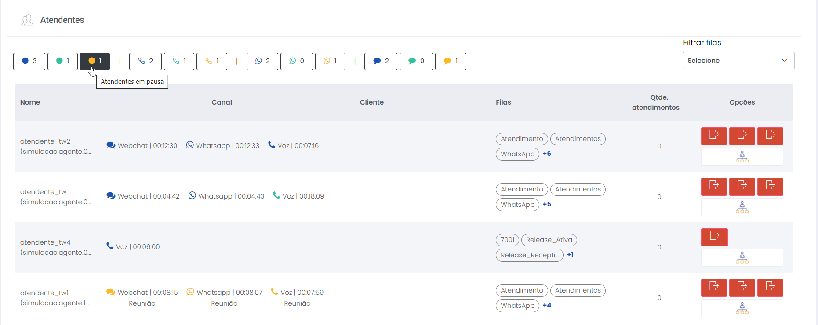Select the blue phone filter showing 2
The image size is (818, 325).
(x=145, y=61)
